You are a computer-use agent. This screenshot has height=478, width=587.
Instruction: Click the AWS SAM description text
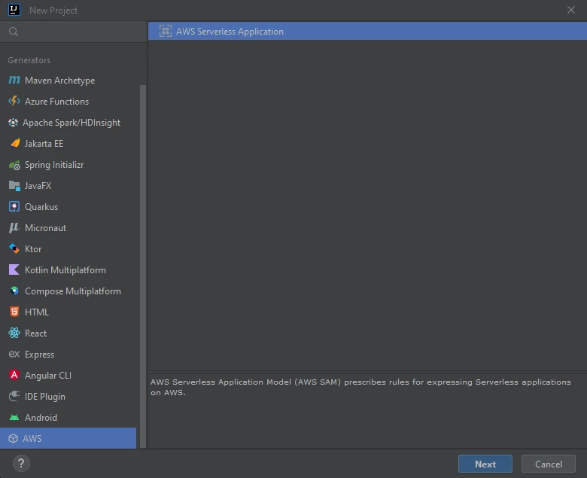click(360, 387)
